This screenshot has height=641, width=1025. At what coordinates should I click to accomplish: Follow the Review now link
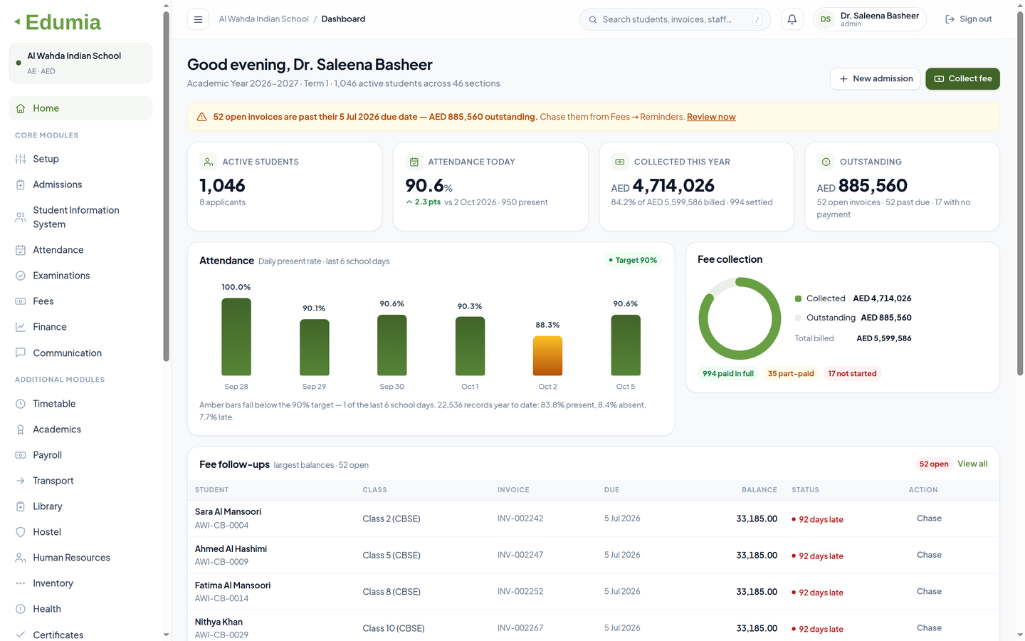711,117
